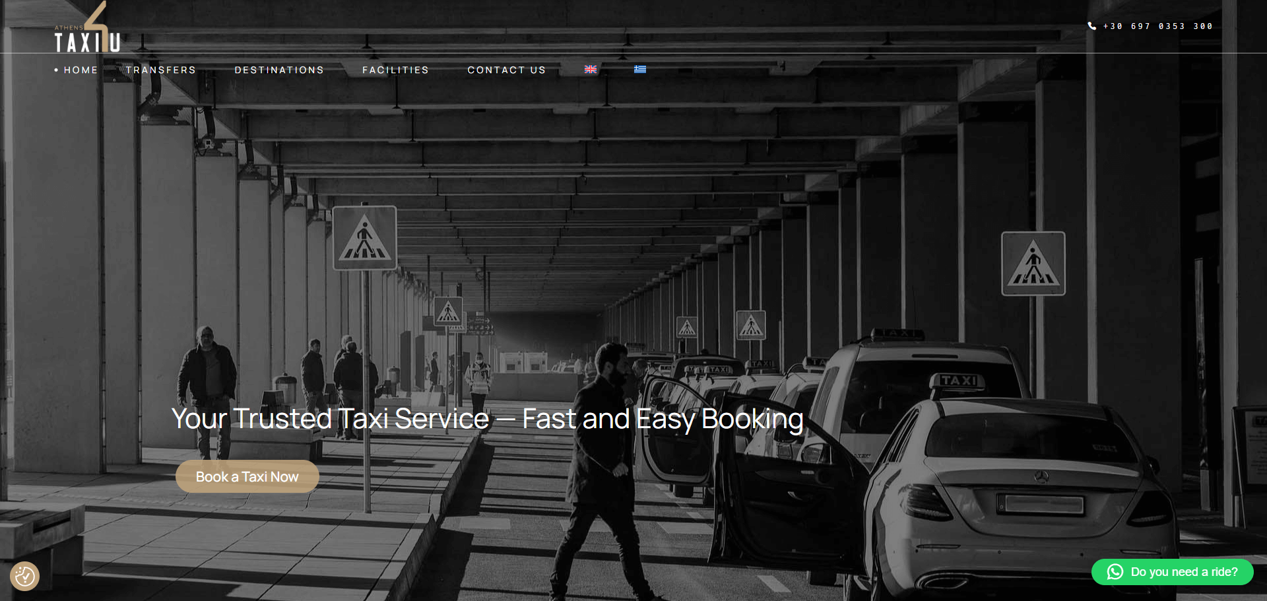Navigate to Contact Us

pos(506,70)
